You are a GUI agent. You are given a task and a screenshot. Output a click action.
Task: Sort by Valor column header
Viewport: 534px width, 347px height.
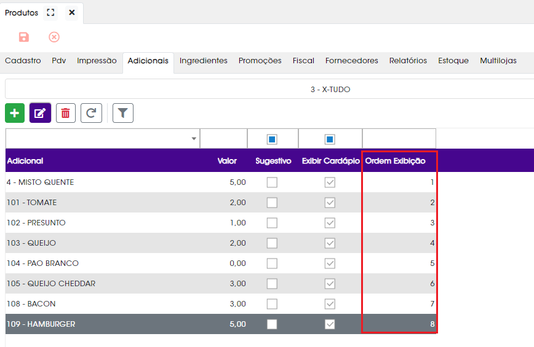coord(227,161)
